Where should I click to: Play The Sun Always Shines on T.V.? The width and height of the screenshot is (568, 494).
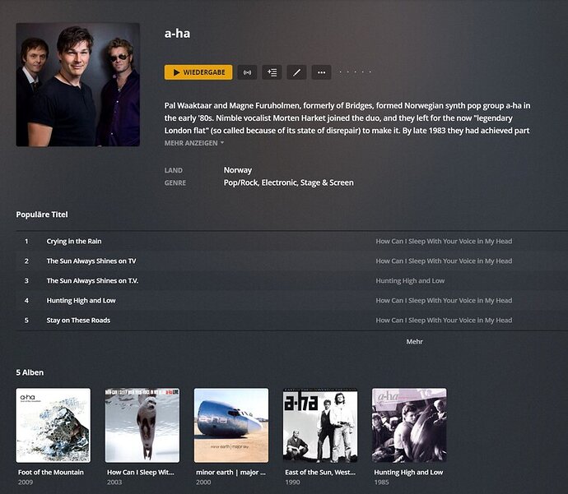[x=92, y=280]
